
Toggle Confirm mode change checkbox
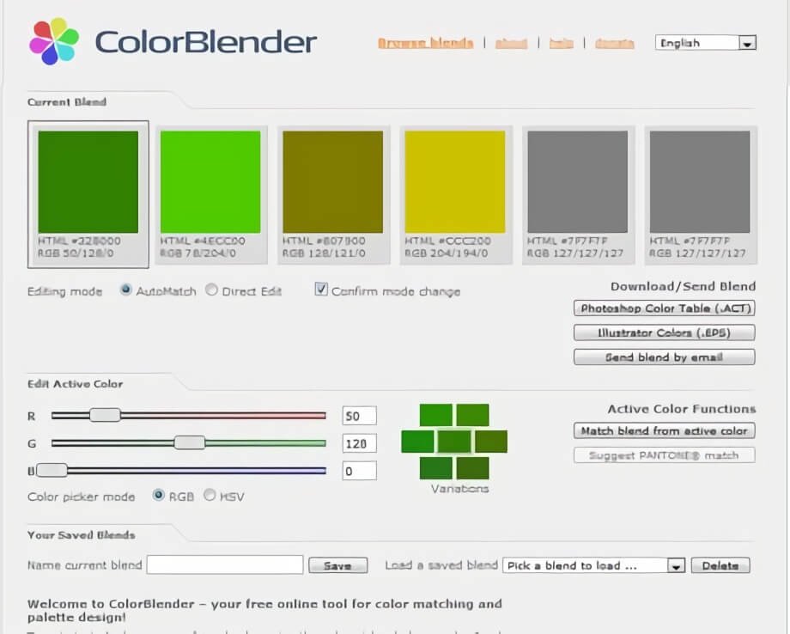click(x=321, y=290)
